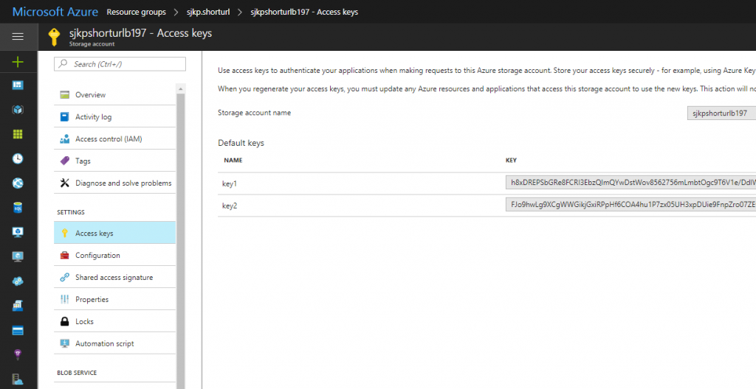Click the green plus New resource icon

point(18,62)
